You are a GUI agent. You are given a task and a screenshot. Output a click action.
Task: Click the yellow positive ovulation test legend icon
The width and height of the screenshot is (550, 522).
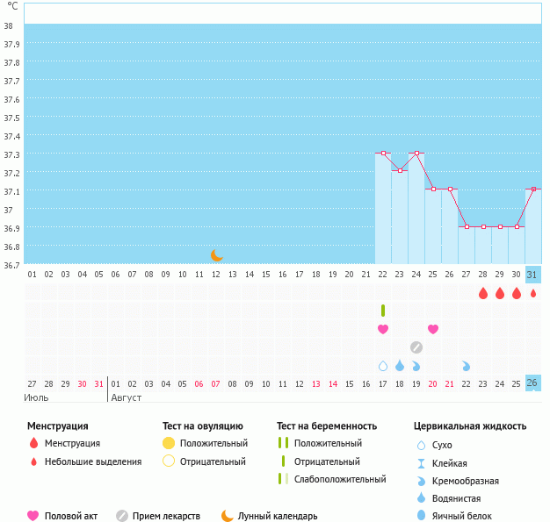(169, 443)
